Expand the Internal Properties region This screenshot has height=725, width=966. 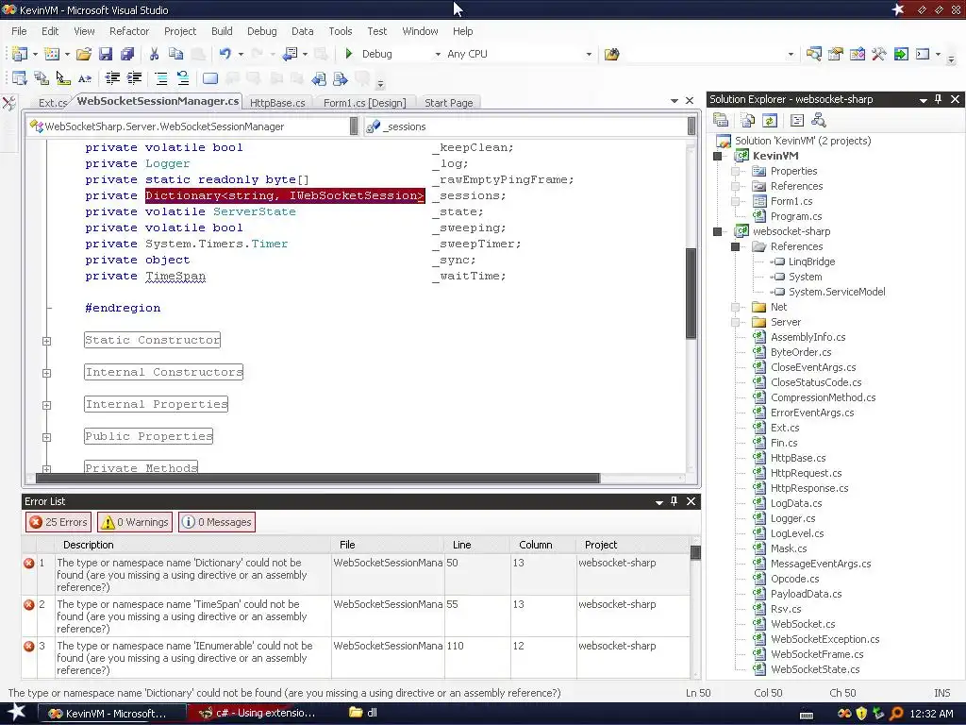pyautogui.click(x=47, y=405)
